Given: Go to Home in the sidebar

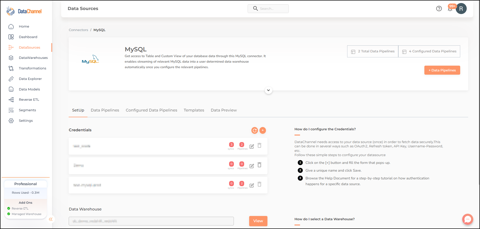Looking at the screenshot, I should click(x=24, y=27).
